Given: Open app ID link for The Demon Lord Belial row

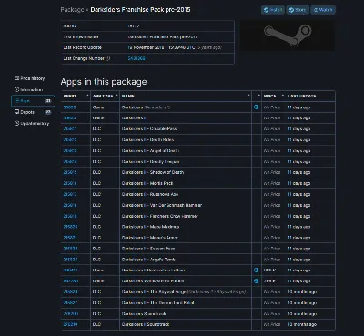Looking at the screenshot, I should pos(70,303).
